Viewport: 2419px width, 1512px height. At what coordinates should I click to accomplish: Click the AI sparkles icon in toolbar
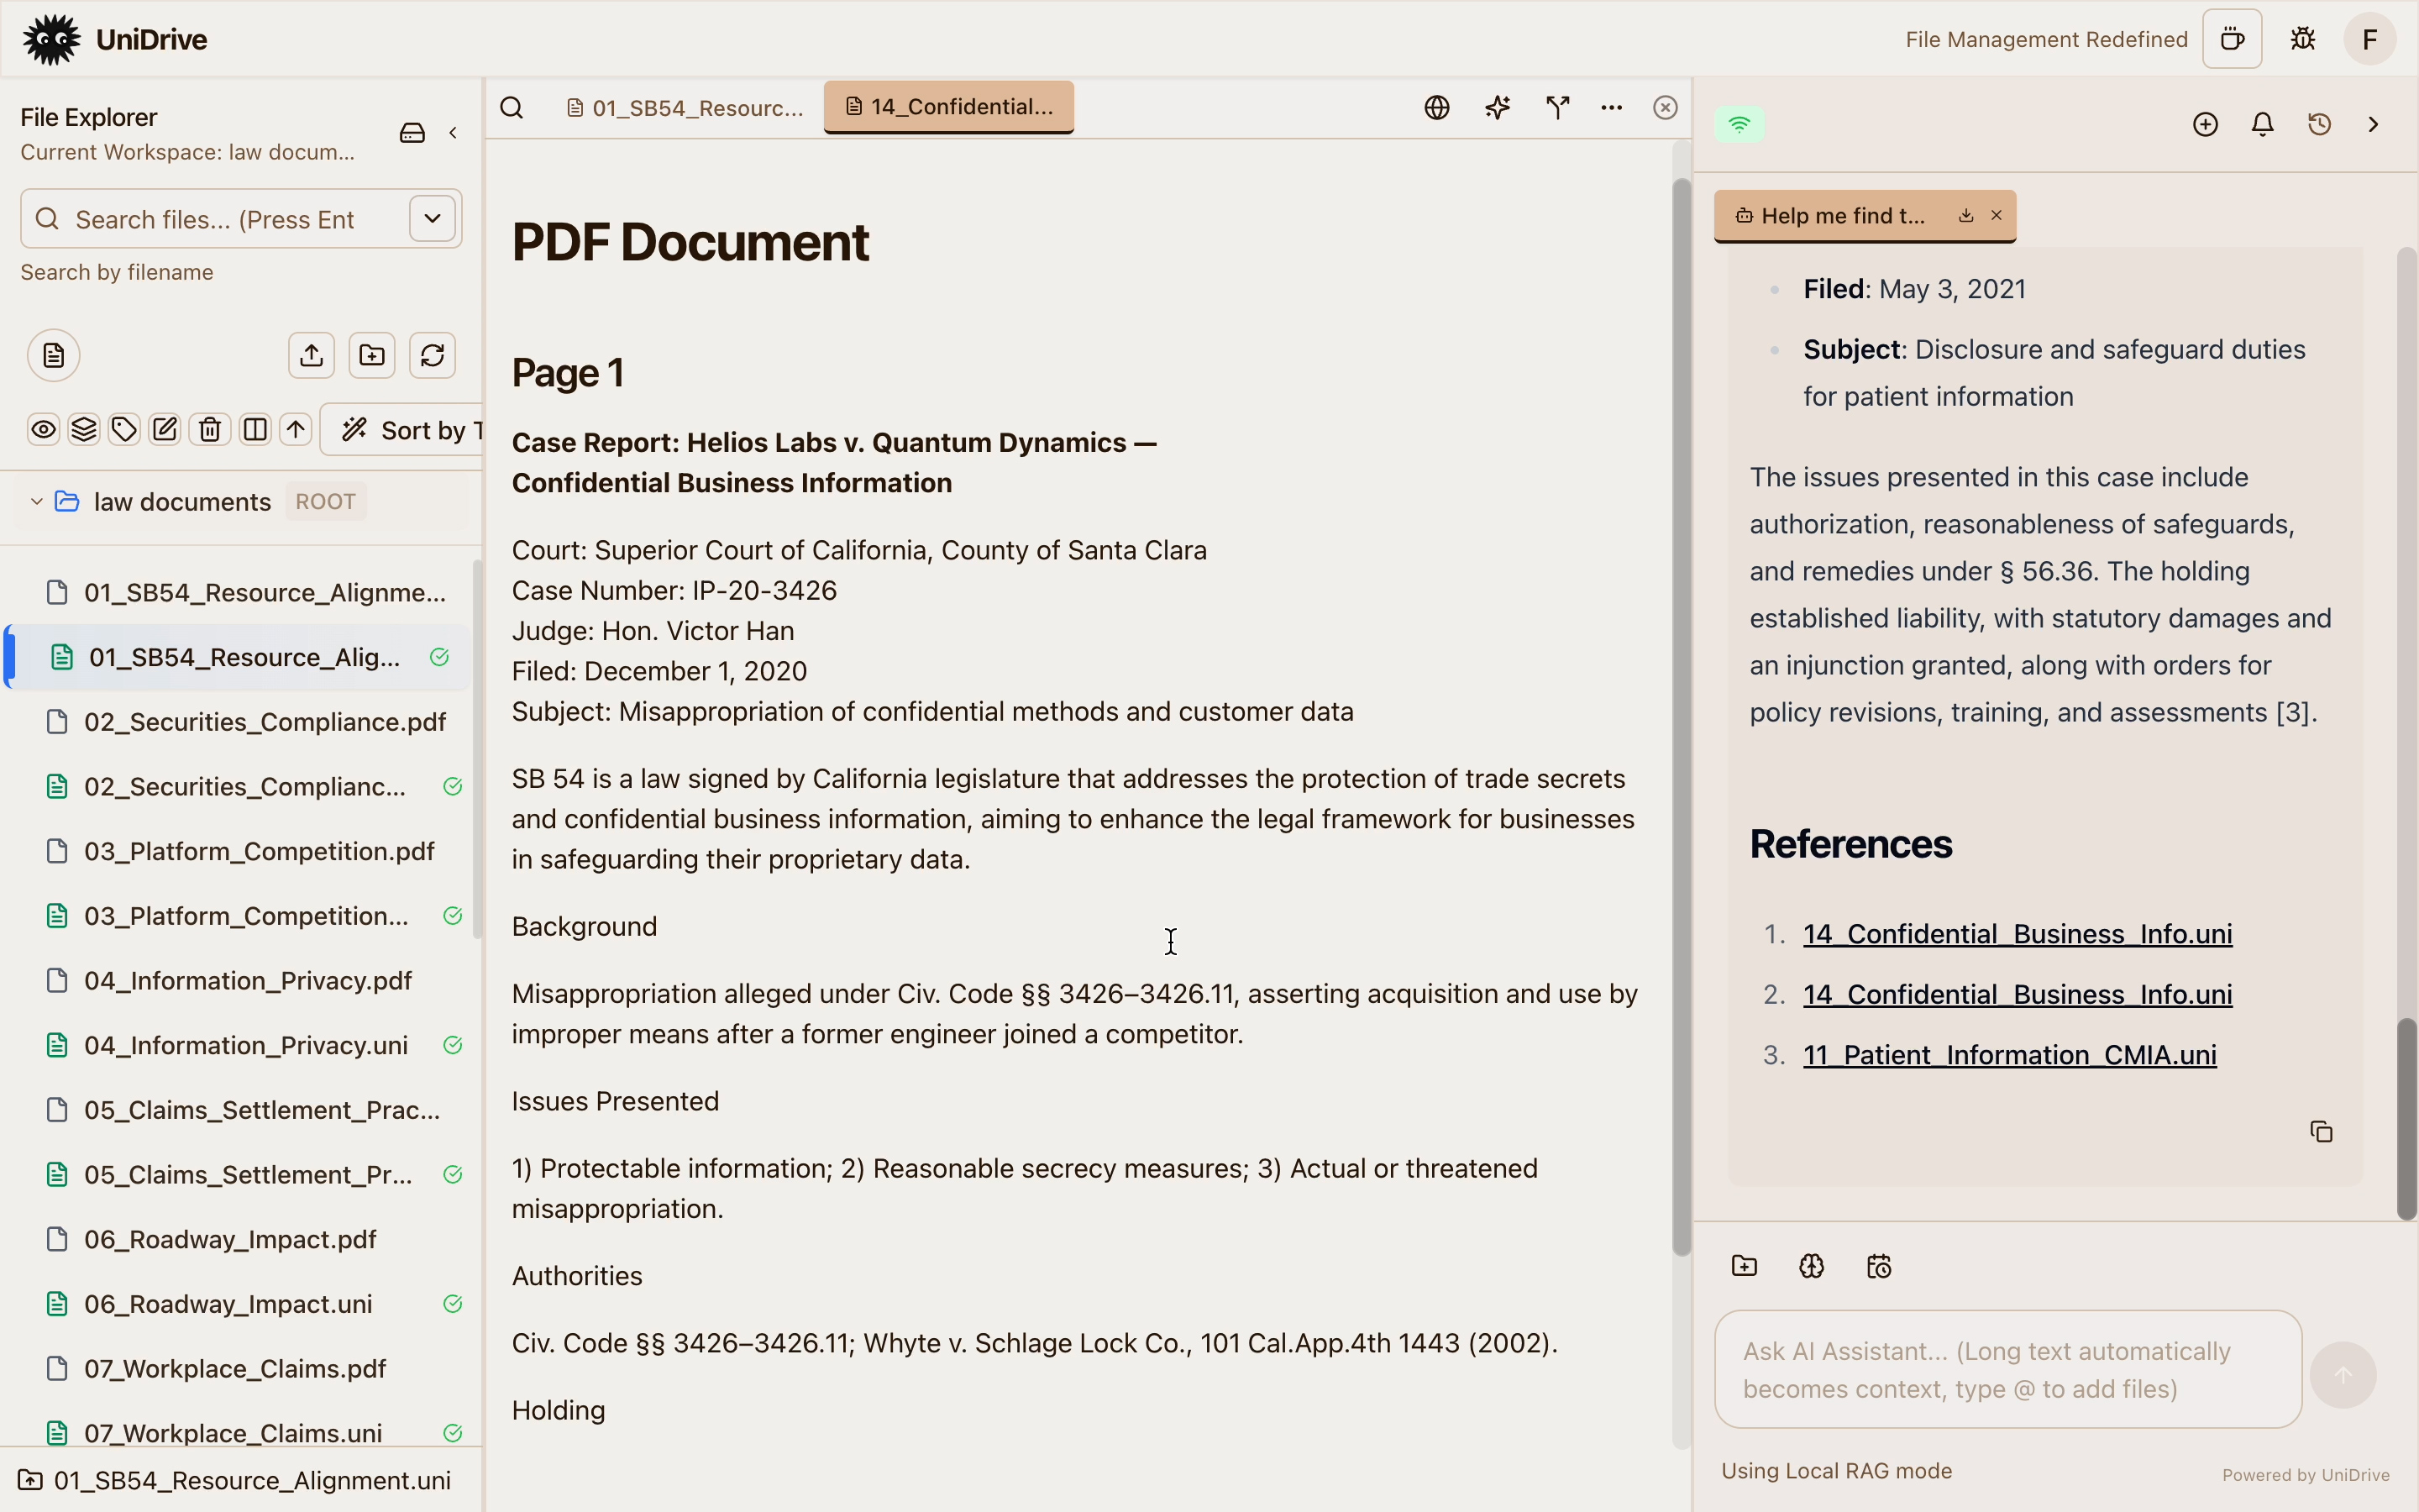coord(1497,107)
